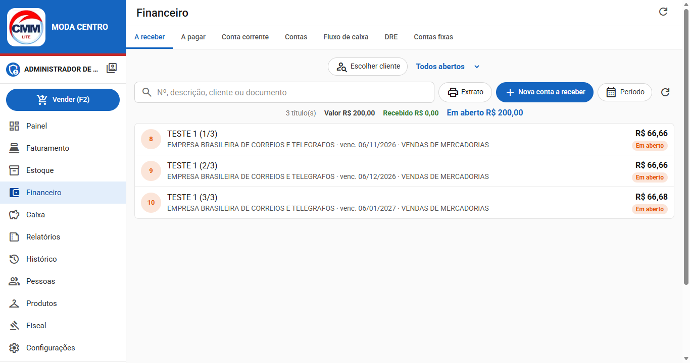Click the administrator shield icon

(13, 70)
